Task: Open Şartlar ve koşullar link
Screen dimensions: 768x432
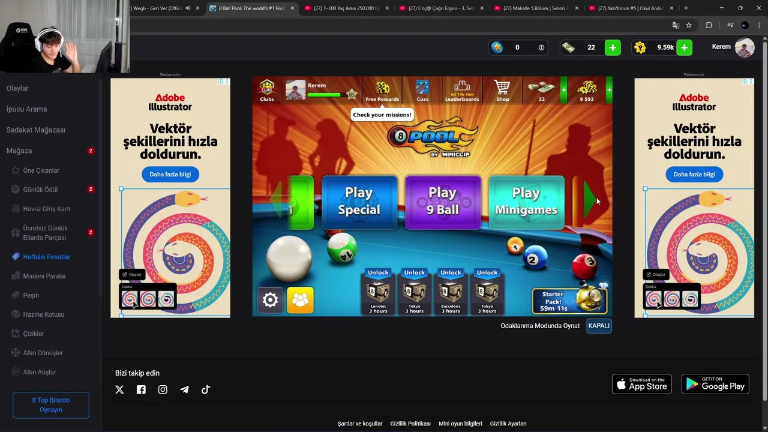Action: pos(360,424)
